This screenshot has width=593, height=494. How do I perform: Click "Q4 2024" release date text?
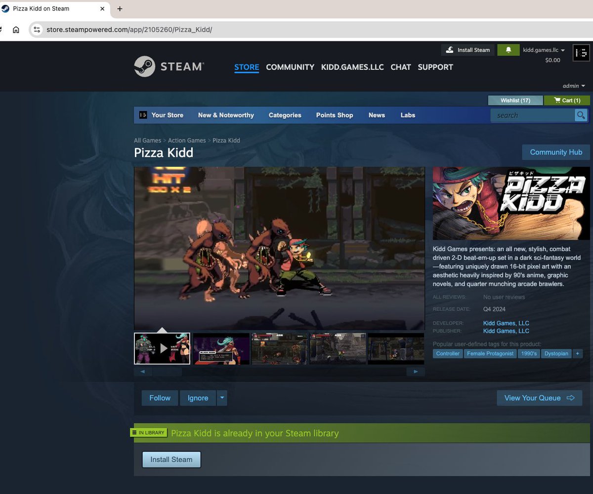tap(494, 309)
